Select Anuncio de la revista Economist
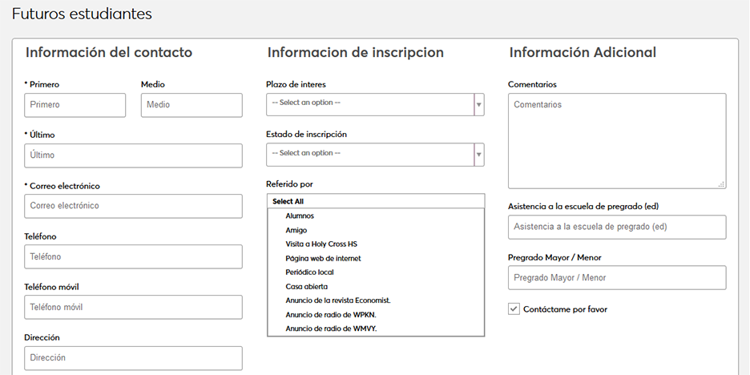The height and width of the screenshot is (375, 750). click(x=337, y=300)
